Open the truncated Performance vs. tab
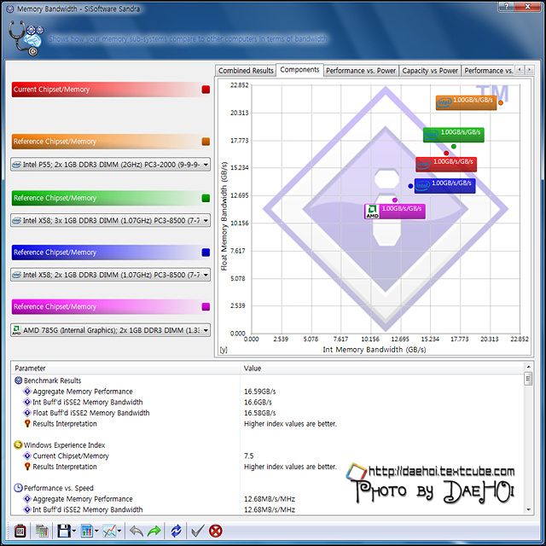 488,70
